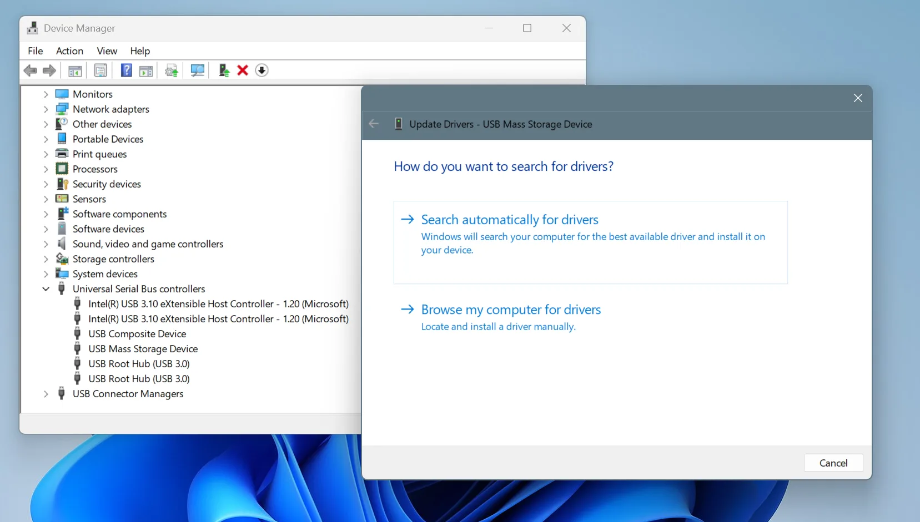Open the Action menu

click(69, 51)
